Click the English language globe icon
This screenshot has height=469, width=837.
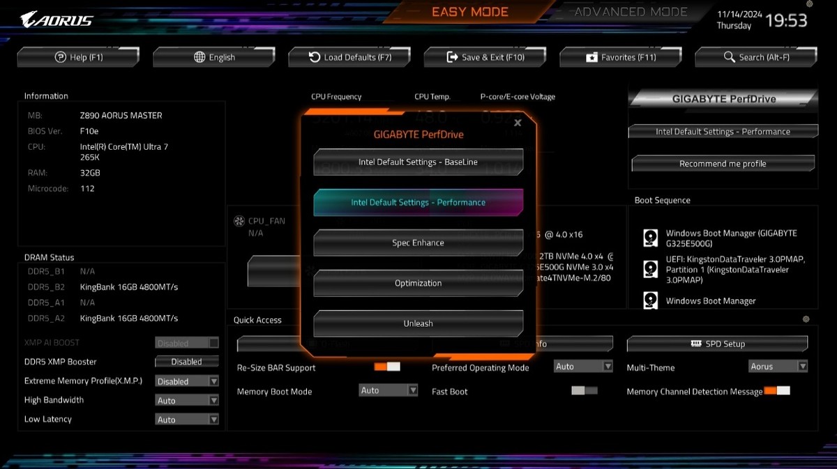pyautogui.click(x=199, y=57)
